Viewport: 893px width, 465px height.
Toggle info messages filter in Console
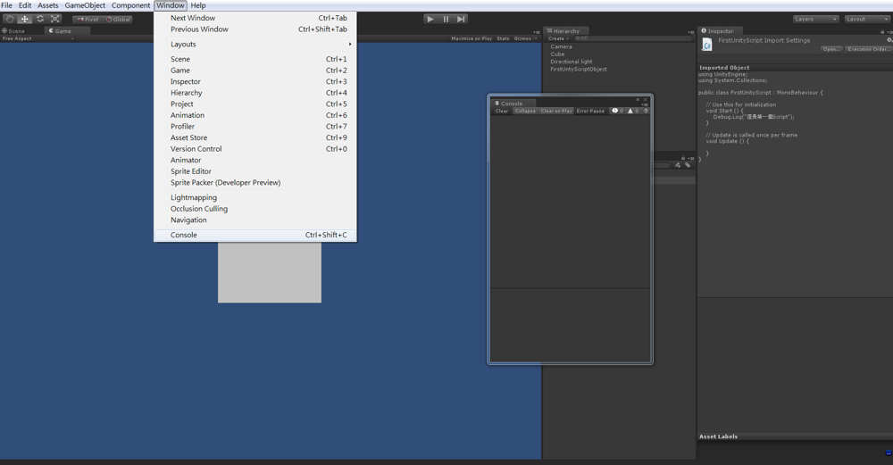pyautogui.click(x=617, y=111)
